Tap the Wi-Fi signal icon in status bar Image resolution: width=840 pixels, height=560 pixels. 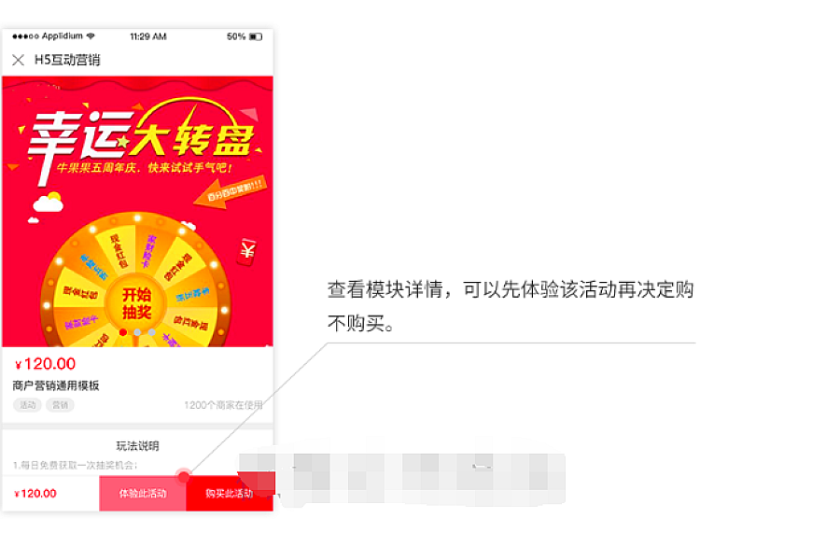click(91, 35)
